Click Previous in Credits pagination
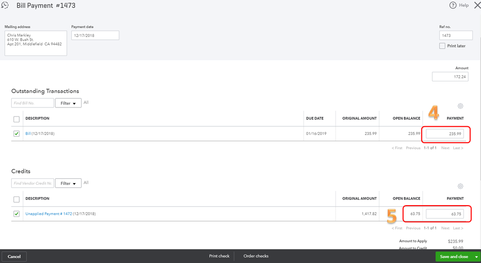This screenshot has height=263, width=481. [413, 228]
